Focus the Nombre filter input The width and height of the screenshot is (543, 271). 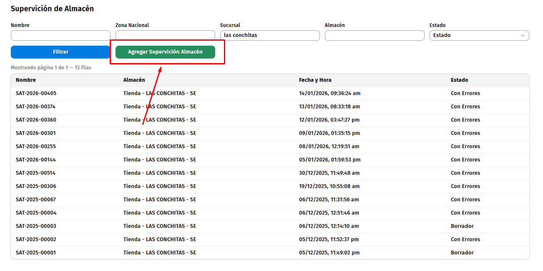[60, 35]
